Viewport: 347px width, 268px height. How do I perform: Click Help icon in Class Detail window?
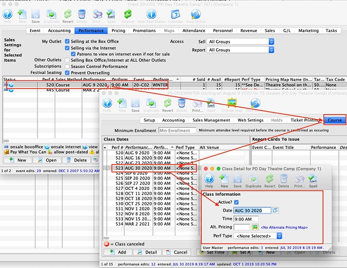tap(209, 179)
